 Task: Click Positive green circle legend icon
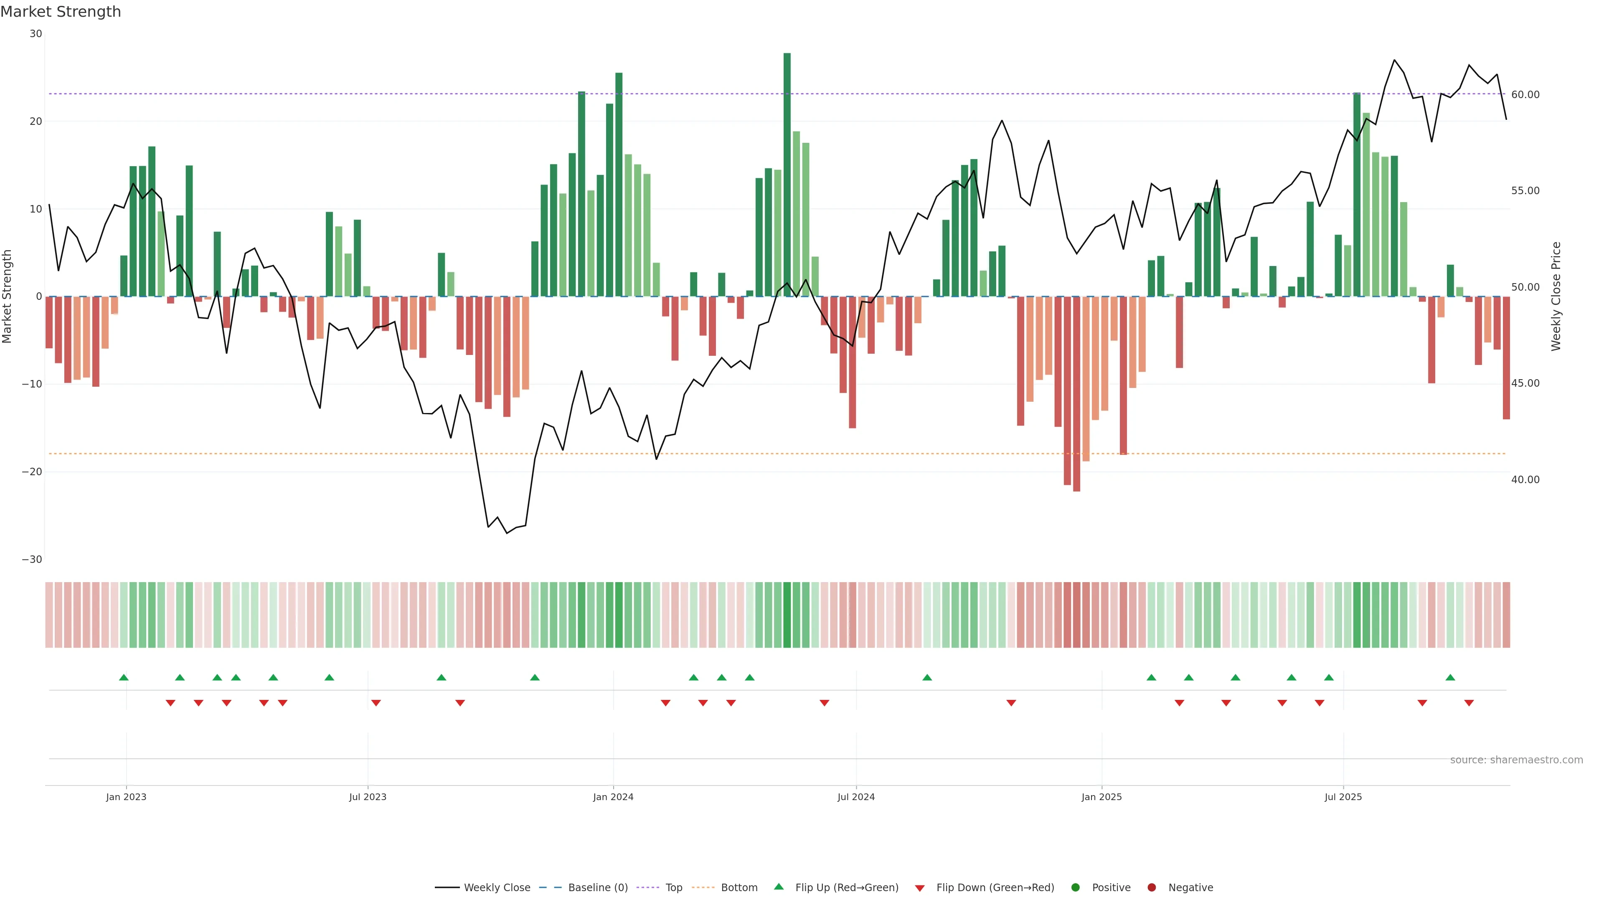[1075, 887]
